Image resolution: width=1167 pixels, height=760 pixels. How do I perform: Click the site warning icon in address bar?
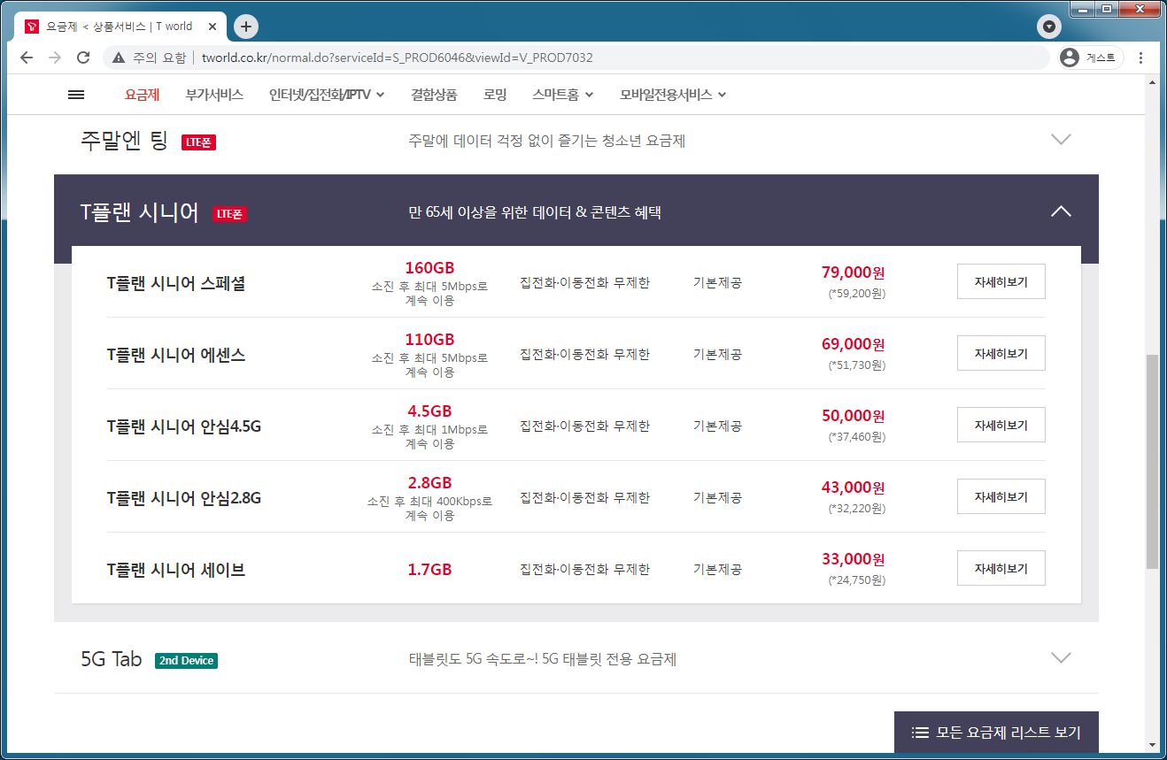(119, 58)
